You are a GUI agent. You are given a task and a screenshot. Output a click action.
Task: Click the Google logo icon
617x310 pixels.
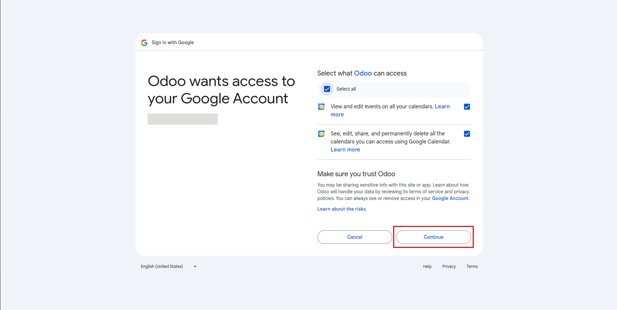pos(144,43)
